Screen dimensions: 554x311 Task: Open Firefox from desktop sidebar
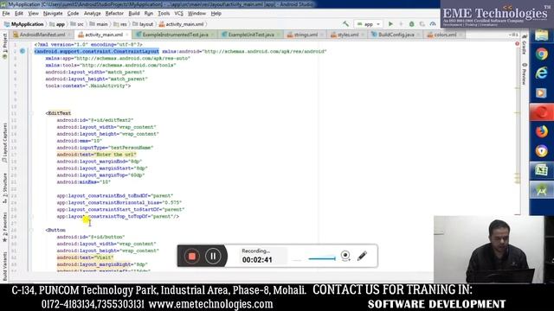point(541,131)
